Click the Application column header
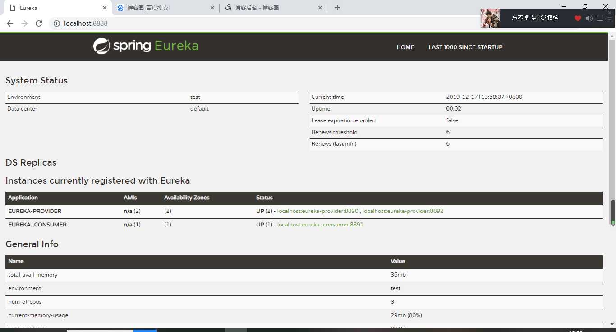This screenshot has height=332, width=616. (x=23, y=198)
